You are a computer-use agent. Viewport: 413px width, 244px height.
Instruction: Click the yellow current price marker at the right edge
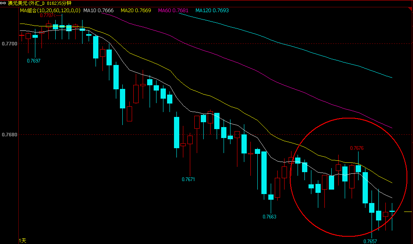408,212
